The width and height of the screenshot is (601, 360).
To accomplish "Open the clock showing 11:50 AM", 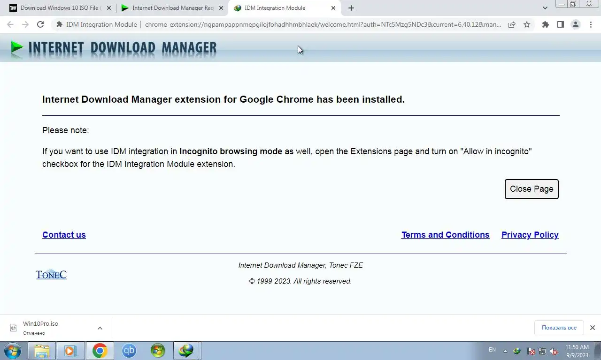I will [x=577, y=351].
